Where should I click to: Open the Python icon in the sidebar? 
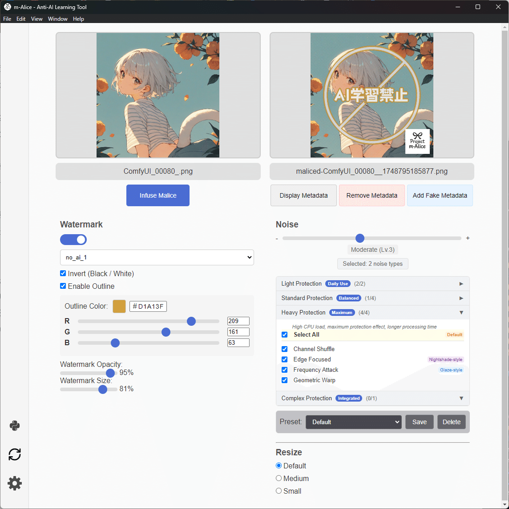pyautogui.click(x=14, y=426)
